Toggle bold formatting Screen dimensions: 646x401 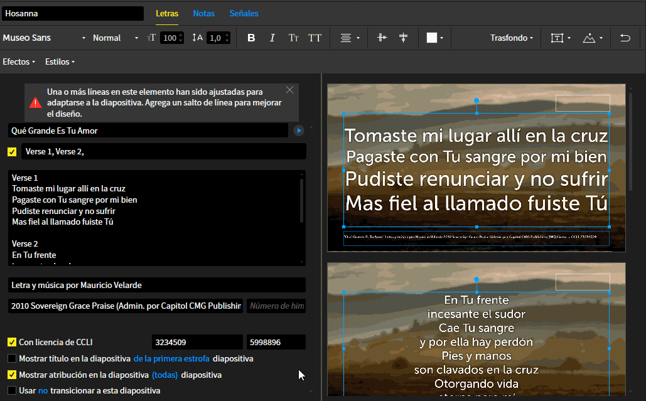click(x=251, y=38)
